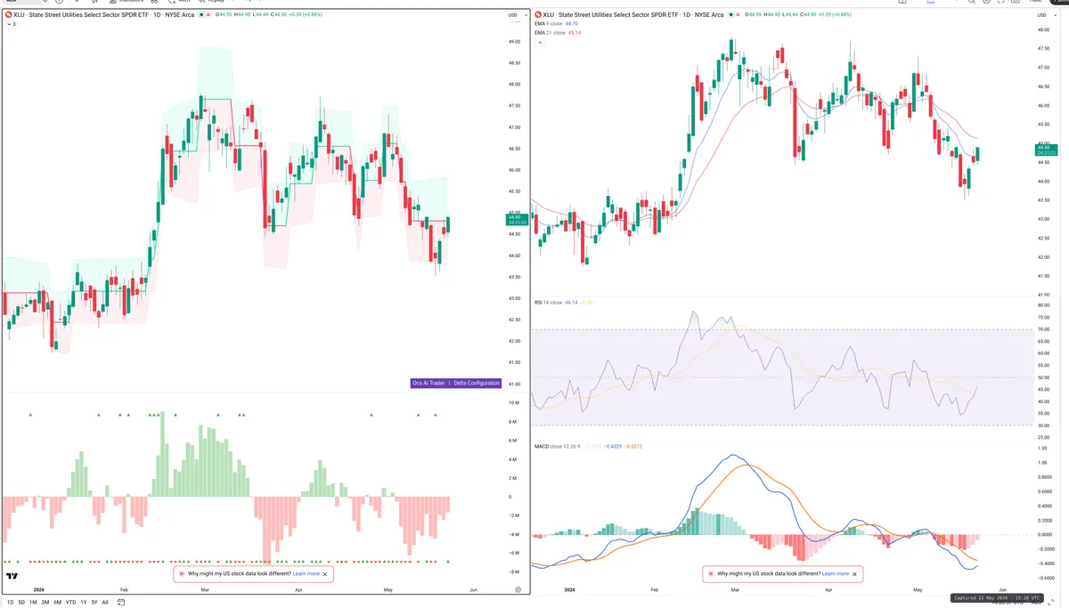Click red data-delay icon in right chart header

click(x=739, y=15)
